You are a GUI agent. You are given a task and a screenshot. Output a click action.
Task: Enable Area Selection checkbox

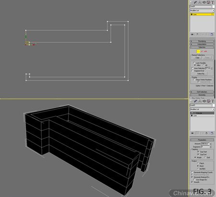[x=192, y=68]
